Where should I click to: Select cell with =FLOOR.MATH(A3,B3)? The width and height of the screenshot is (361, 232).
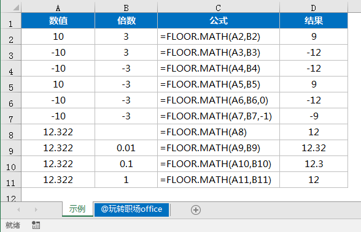[x=219, y=52]
